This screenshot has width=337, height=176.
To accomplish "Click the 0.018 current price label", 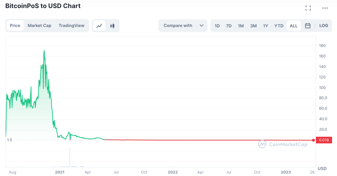I will pyautogui.click(x=324, y=140).
